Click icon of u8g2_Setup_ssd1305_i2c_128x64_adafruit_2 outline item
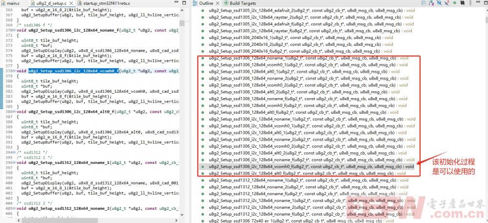The height and width of the screenshot is (223, 488). tap(203, 10)
